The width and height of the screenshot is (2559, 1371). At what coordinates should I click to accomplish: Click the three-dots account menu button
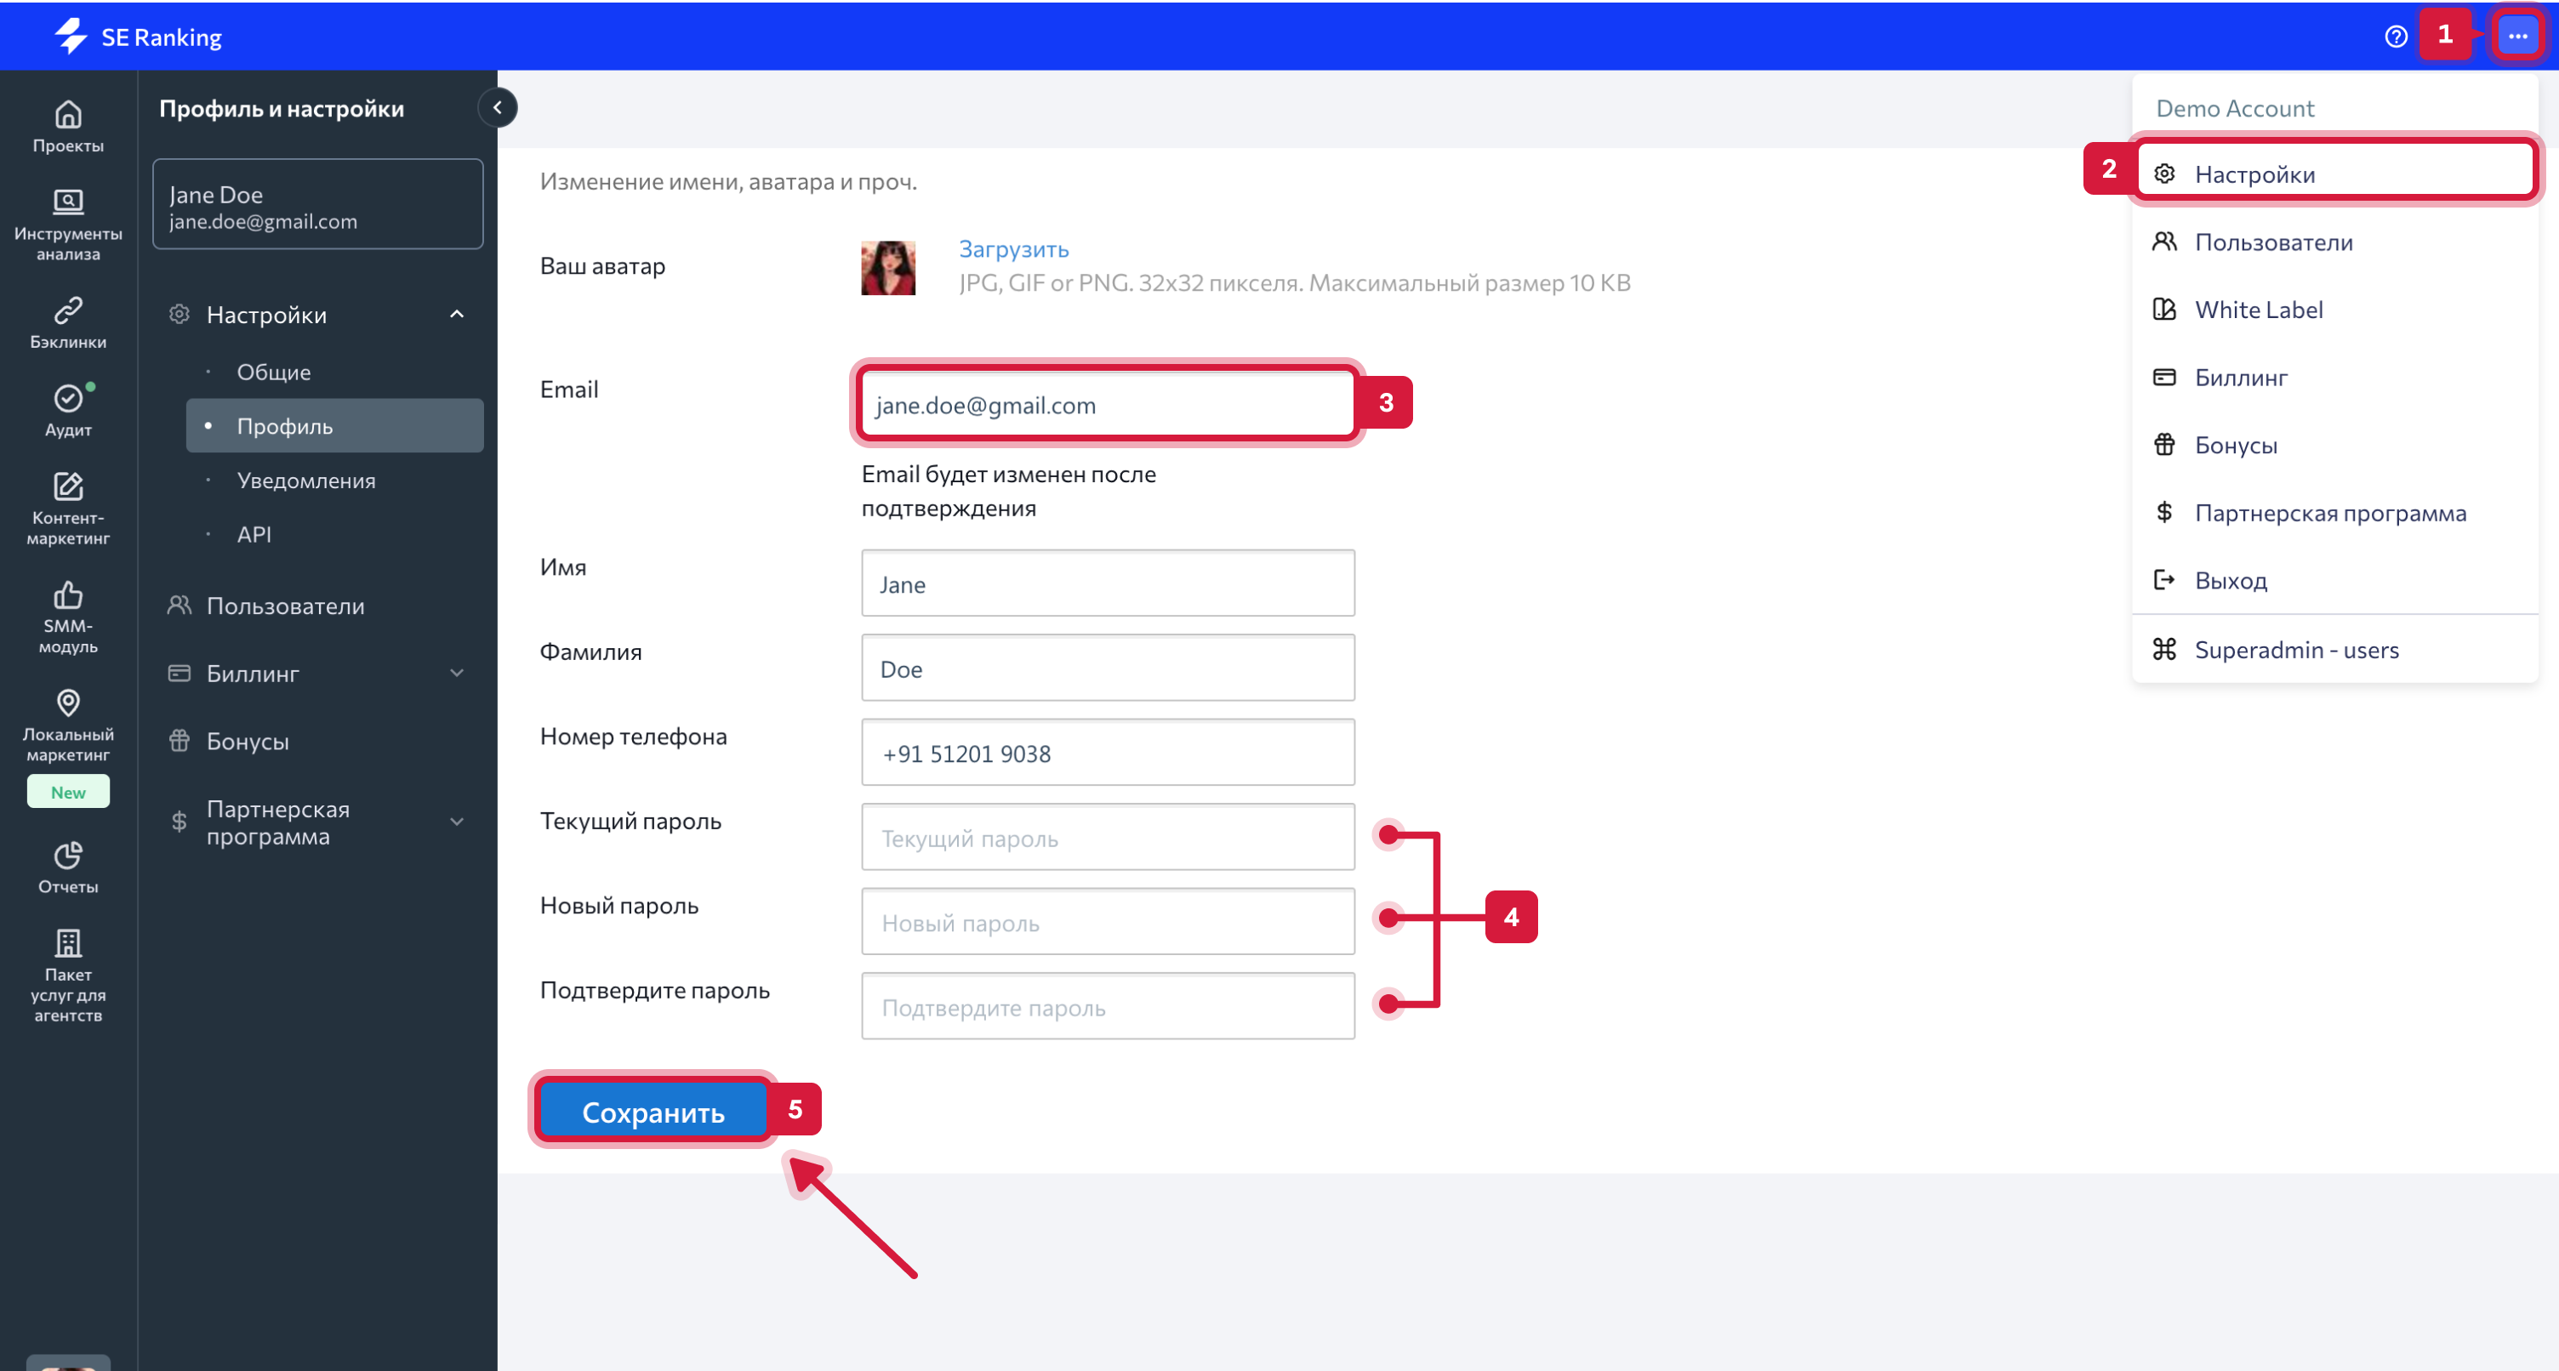[2517, 37]
